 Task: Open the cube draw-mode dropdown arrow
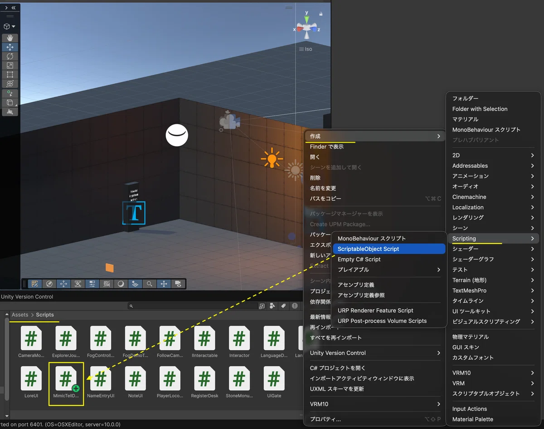(x=14, y=27)
